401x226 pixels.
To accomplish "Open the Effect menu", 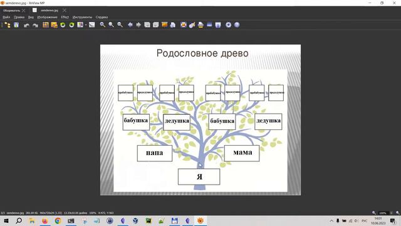I will coord(65,17).
